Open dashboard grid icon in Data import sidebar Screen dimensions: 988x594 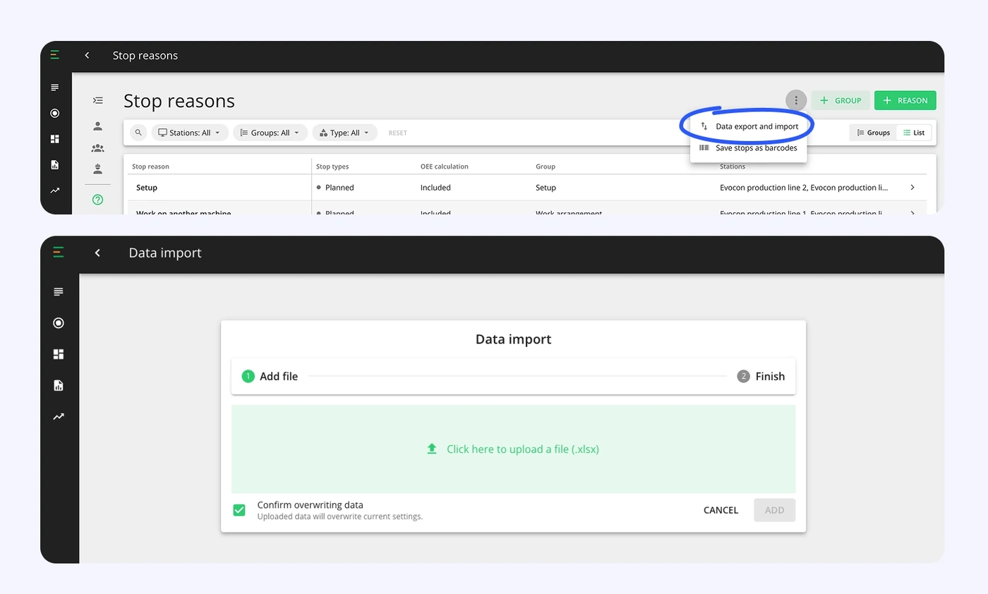59,354
